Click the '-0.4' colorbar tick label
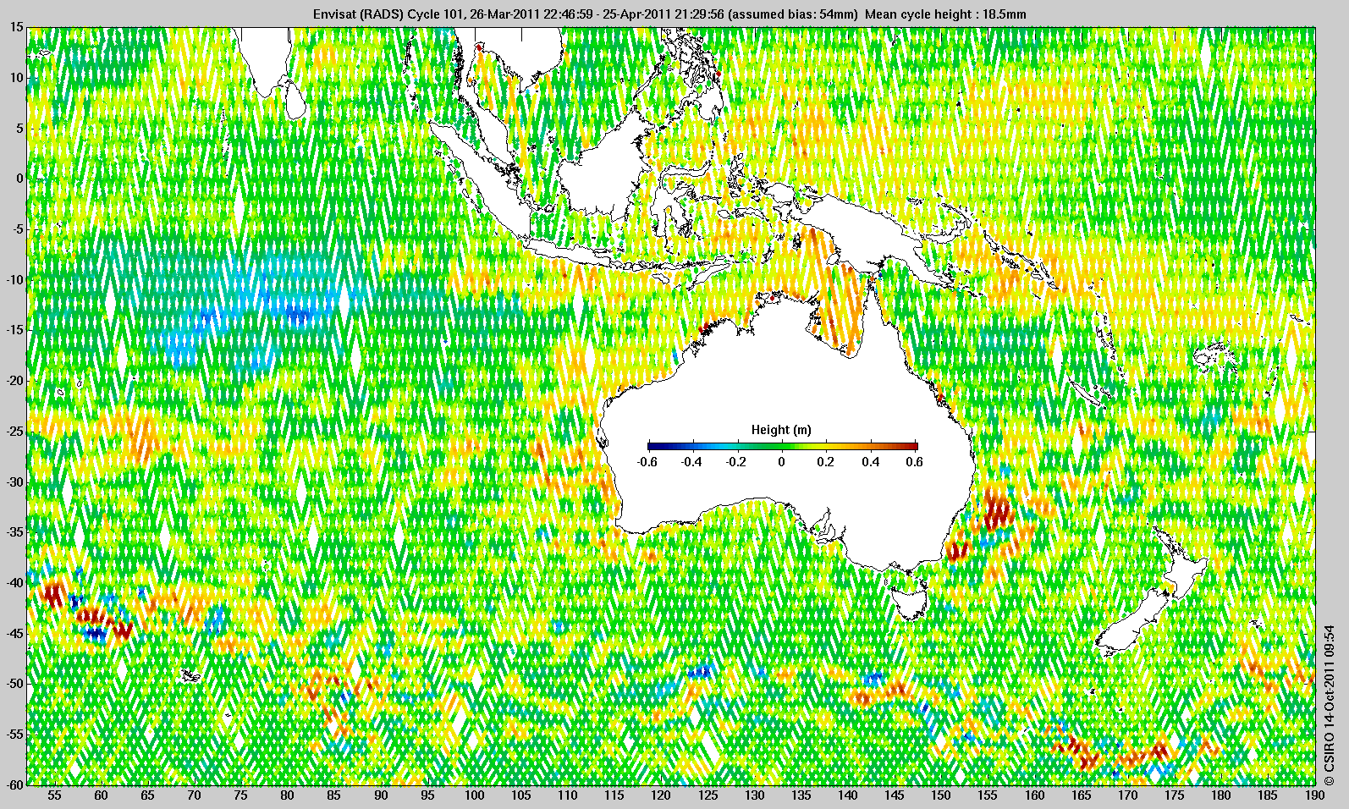 pos(691,462)
